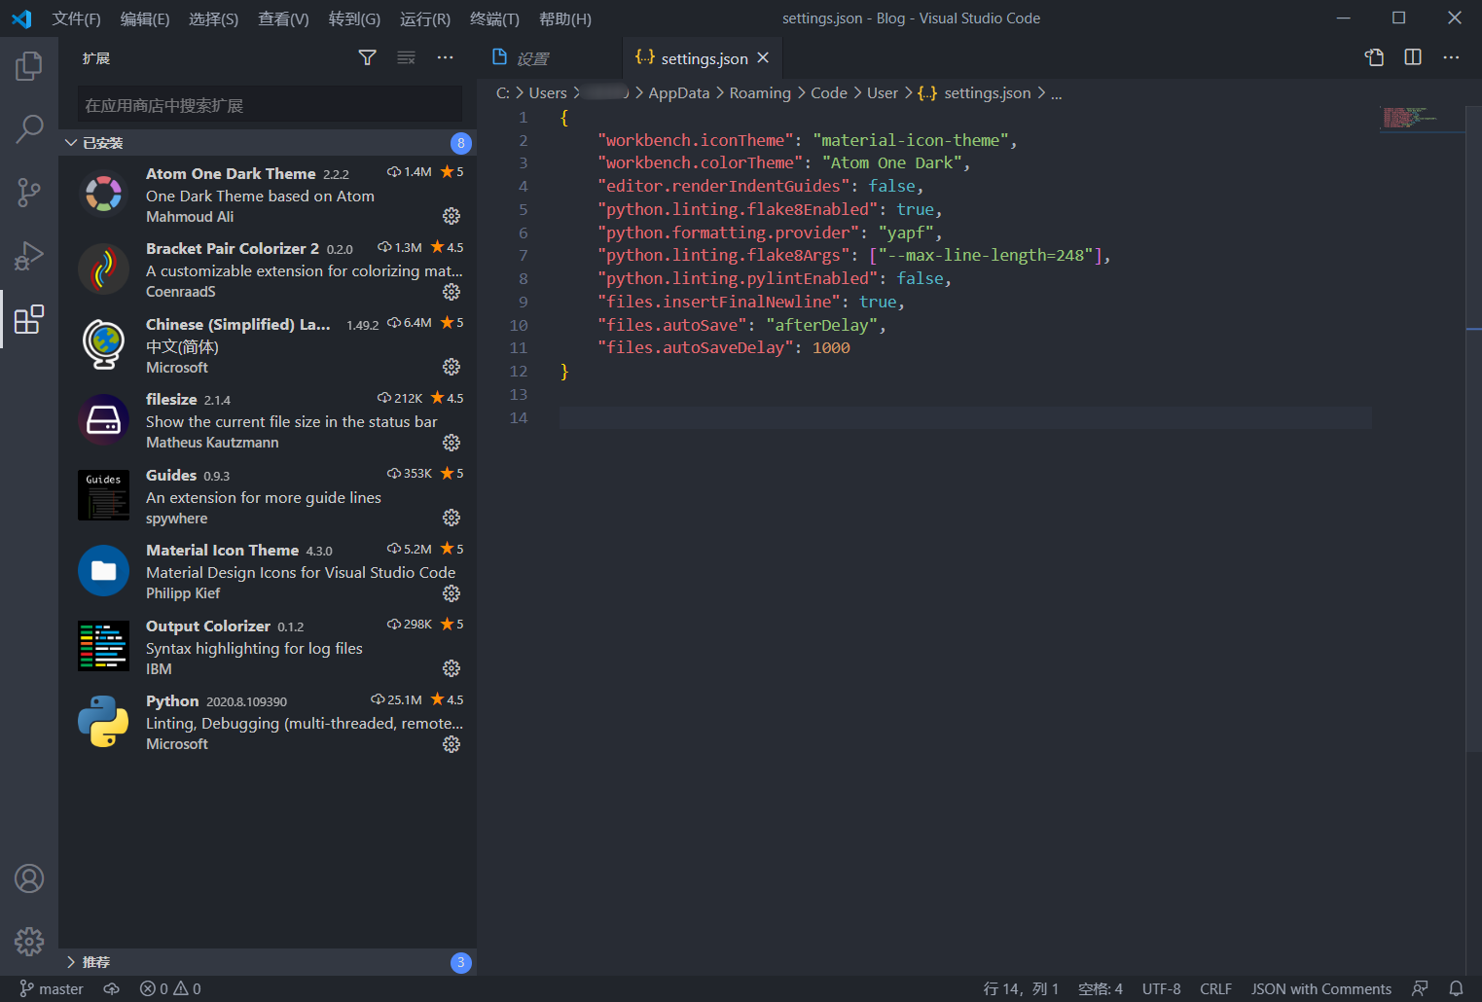
Task: Open the breadcrumb trailing ellipsis symbol list
Action: [x=1057, y=93]
